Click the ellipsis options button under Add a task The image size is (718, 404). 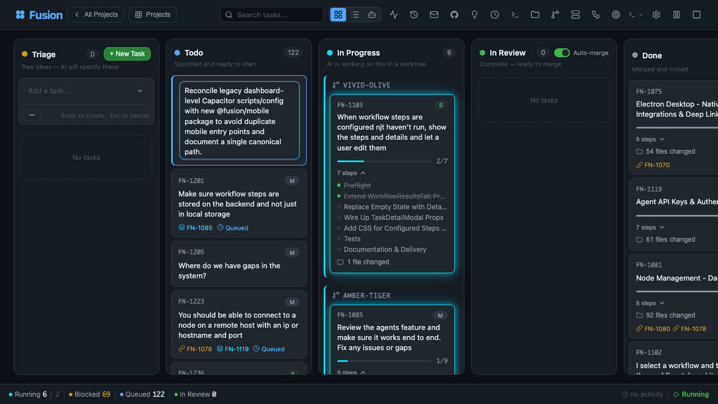pyautogui.click(x=31, y=115)
